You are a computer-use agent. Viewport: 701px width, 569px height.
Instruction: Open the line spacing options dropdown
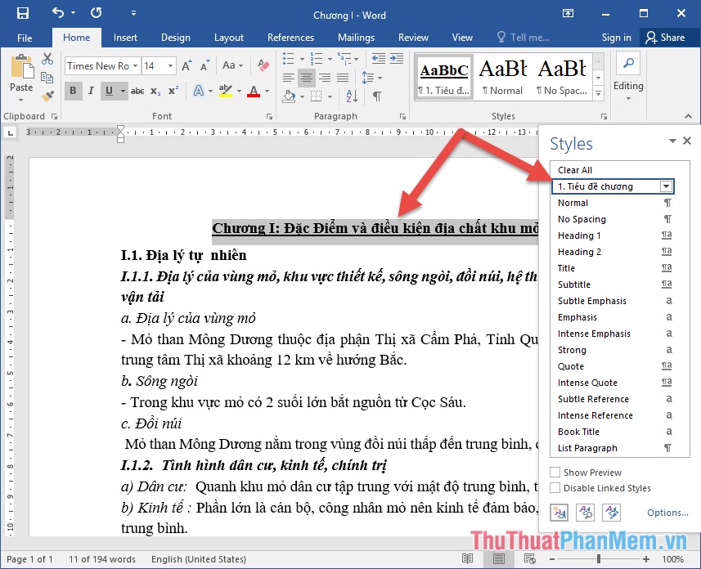click(x=379, y=78)
